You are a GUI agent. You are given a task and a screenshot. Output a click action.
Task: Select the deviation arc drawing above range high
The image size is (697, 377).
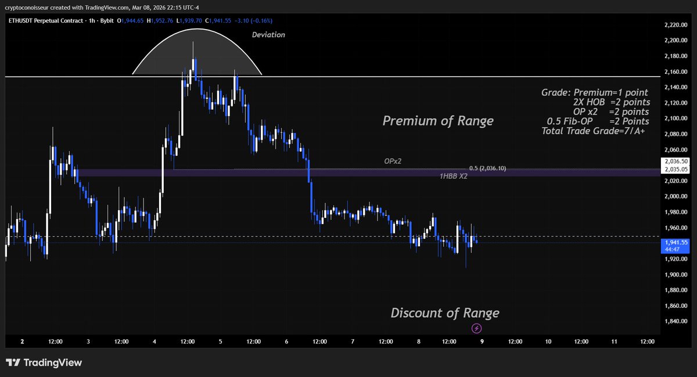(197, 52)
